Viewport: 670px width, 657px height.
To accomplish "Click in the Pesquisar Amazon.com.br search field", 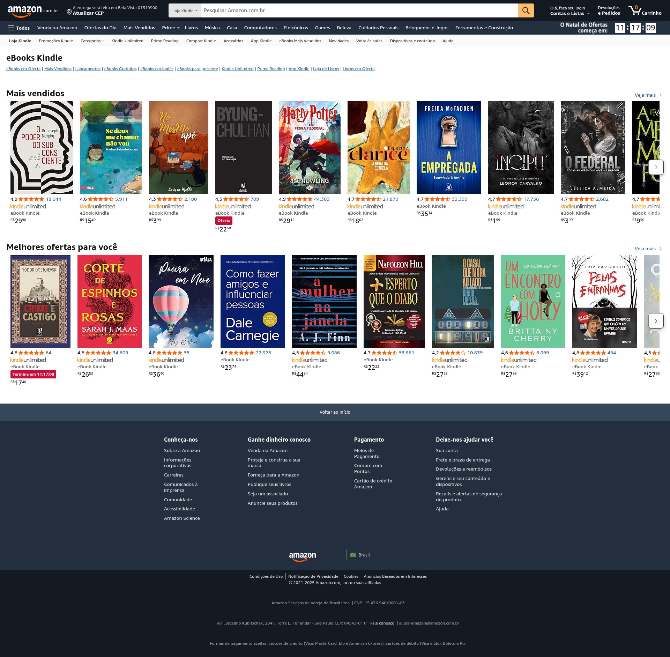I will click(x=359, y=10).
